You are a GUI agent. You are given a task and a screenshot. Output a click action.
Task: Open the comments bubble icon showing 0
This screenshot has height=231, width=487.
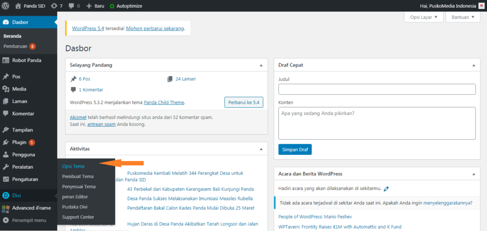point(71,6)
